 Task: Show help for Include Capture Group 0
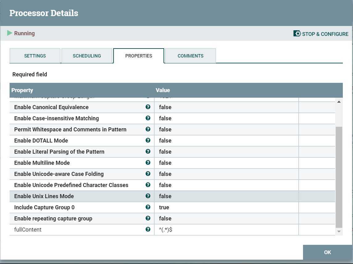click(148, 207)
